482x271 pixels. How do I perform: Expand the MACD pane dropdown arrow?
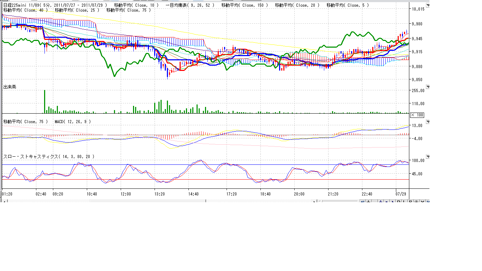(428, 122)
